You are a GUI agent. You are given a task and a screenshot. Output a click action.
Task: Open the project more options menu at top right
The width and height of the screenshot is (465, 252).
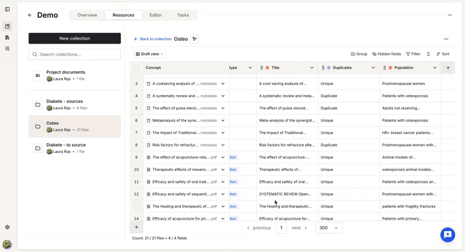click(x=450, y=15)
